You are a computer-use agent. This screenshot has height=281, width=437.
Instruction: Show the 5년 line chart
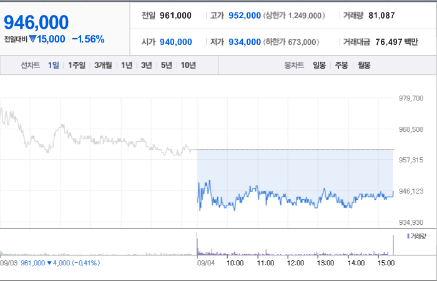(167, 65)
